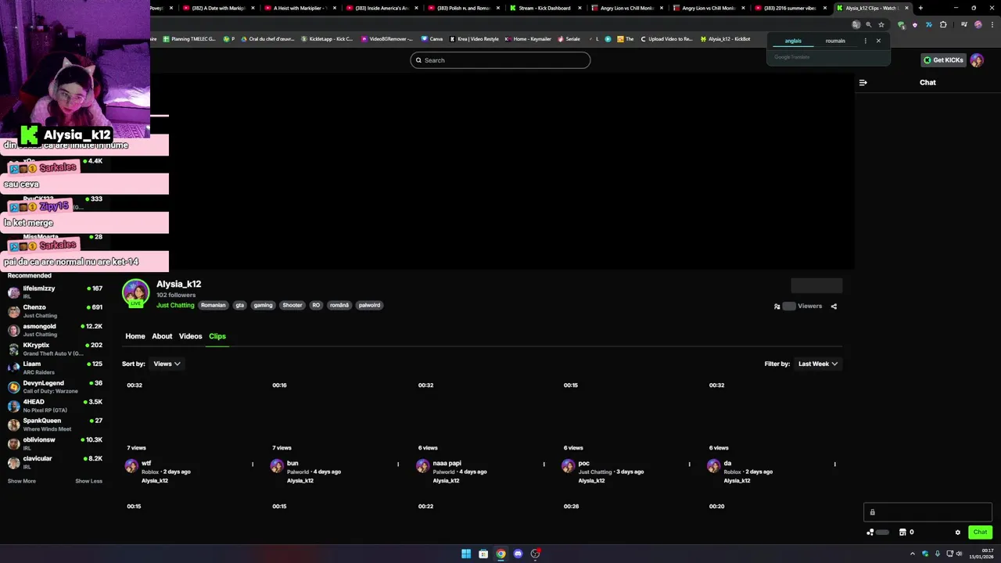1001x563 pixels.
Task: Switch to Videos tab of channel
Action: [x=190, y=336]
